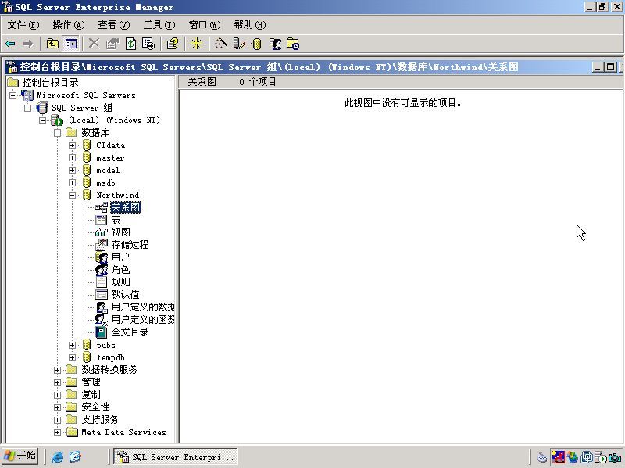Select the pubs database label
Image resolution: width=625 pixels, height=468 pixels.
(105, 346)
